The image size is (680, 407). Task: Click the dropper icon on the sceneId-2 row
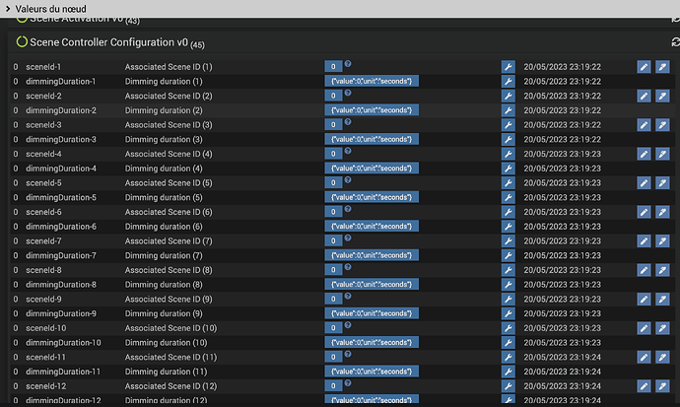click(x=662, y=96)
